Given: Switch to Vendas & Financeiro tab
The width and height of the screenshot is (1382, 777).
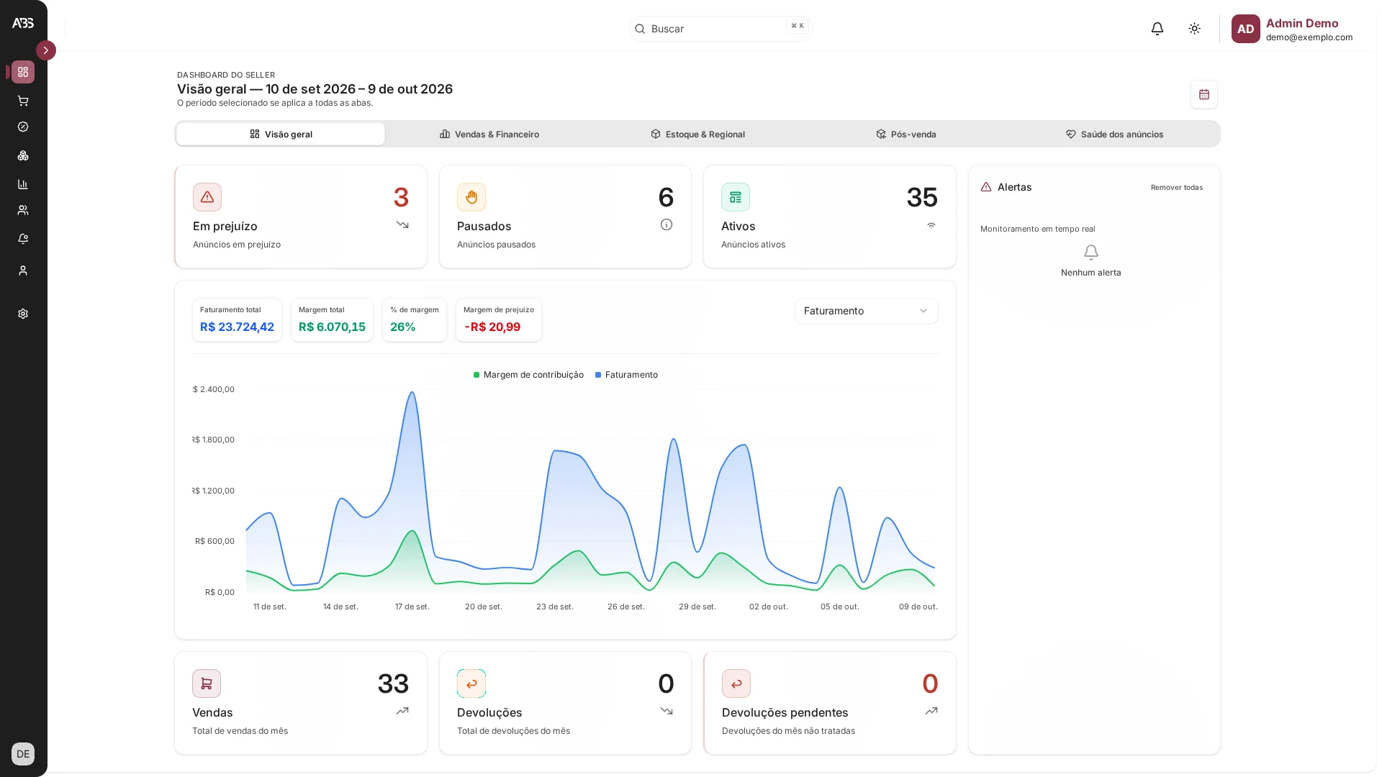Looking at the screenshot, I should coord(489,135).
